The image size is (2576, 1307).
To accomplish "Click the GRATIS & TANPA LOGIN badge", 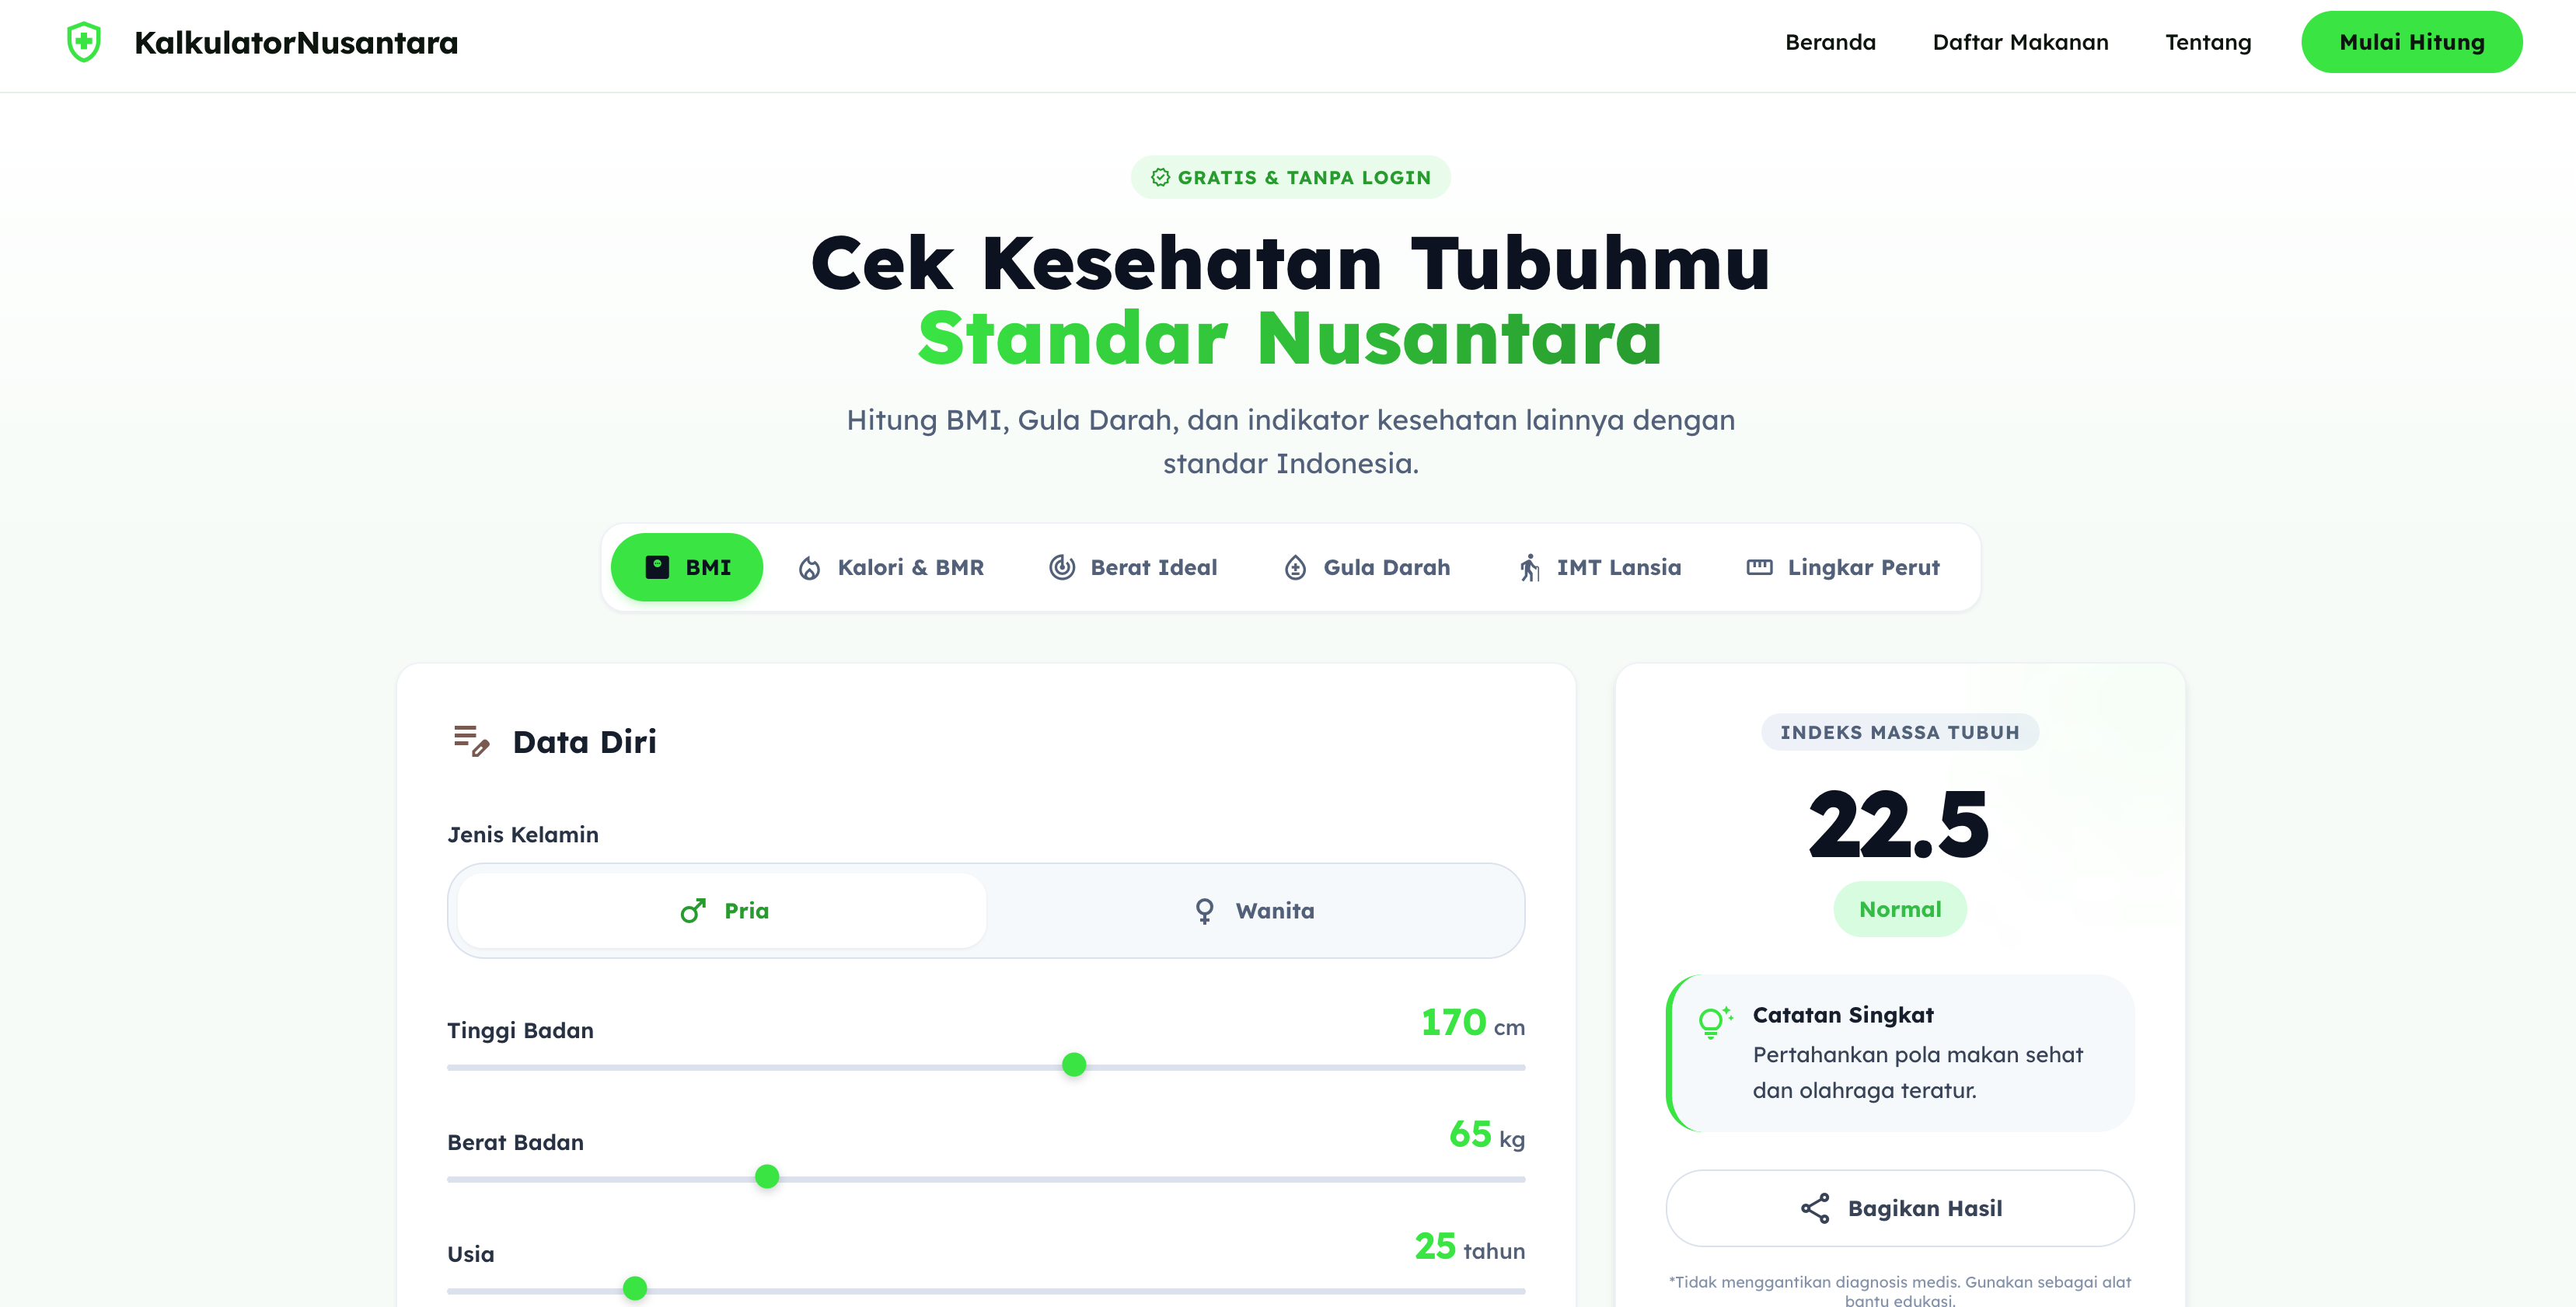I will 1291,177.
